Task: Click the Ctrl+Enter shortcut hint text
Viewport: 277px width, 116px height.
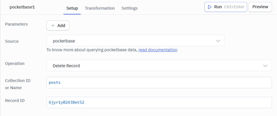Action: [234, 7]
